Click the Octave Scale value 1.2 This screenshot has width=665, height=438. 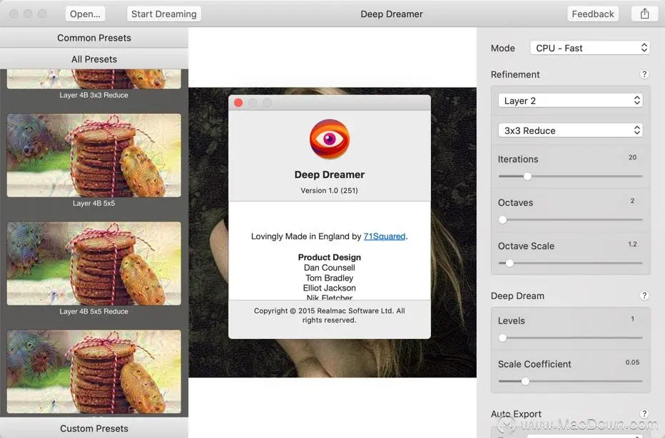tap(632, 244)
